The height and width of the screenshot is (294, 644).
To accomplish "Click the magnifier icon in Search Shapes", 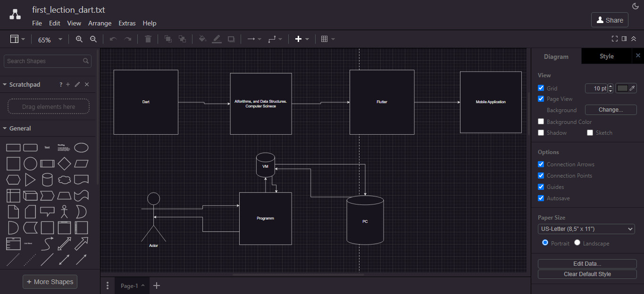I will point(86,61).
